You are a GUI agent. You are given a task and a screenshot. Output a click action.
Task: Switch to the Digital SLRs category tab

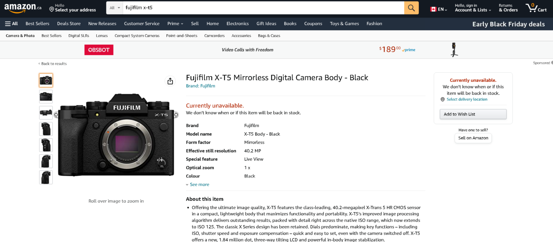(x=78, y=36)
